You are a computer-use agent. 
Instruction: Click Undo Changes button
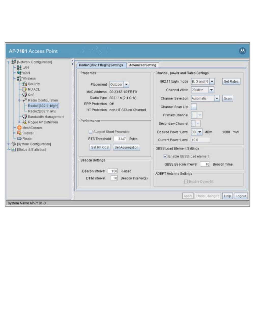click(208, 196)
